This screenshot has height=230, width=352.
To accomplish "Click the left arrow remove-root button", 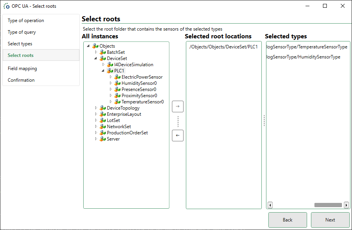I will pos(178,136).
